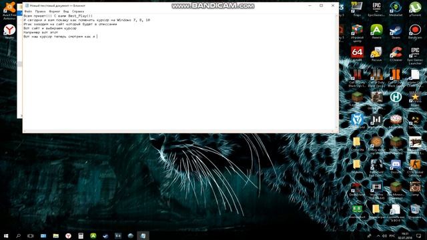Open Amigo from the taskbar
Viewport: 427px width, 240px height.
click(93, 235)
